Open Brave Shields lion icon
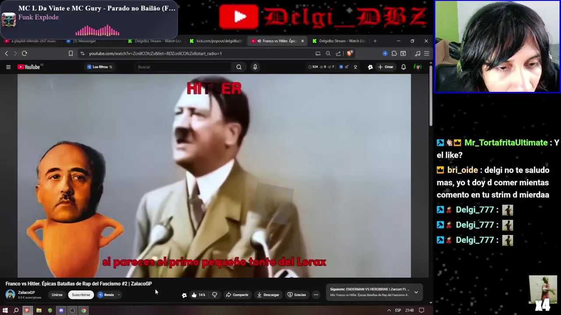This screenshot has height=315, width=561. point(349,53)
